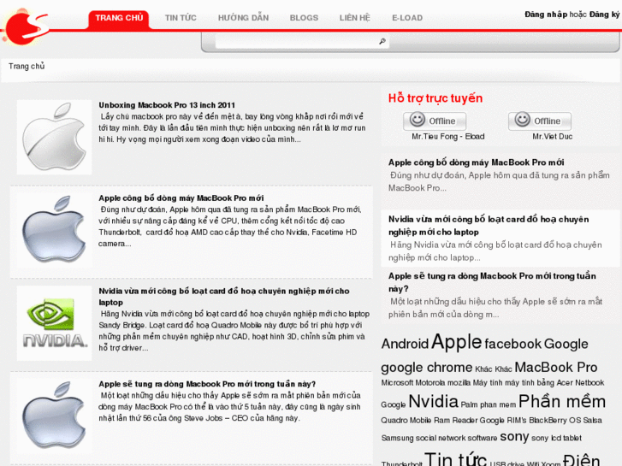Image resolution: width=622 pixels, height=466 pixels.
Task: Click blue Apple thumbnail beside Apple công bố article
Action: [x=54, y=230]
